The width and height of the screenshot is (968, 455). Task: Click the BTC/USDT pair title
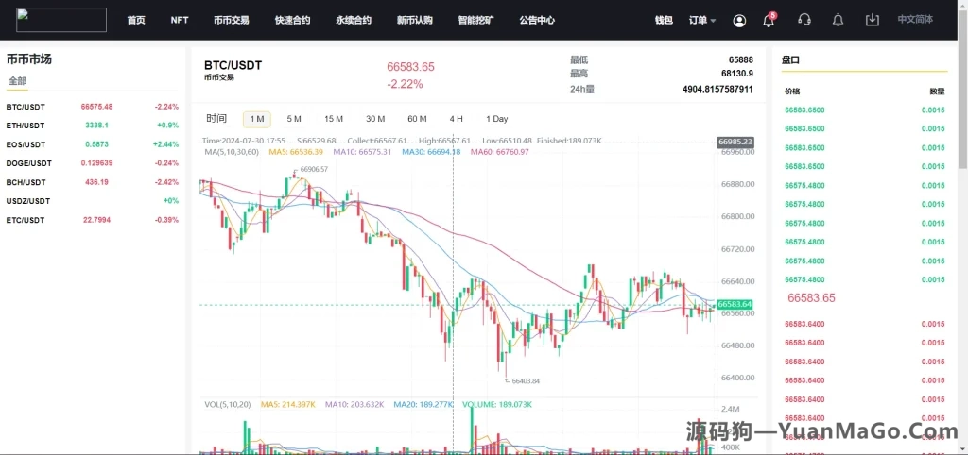point(233,66)
